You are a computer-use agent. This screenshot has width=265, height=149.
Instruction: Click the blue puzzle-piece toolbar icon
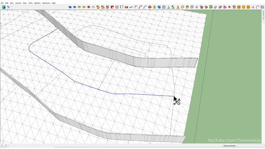tap(159, 7)
